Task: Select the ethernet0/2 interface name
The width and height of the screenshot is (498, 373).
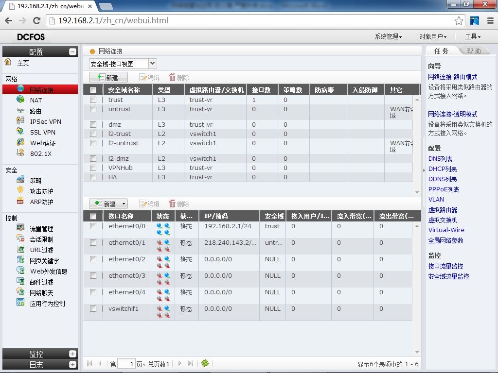Action: pyautogui.click(x=127, y=259)
